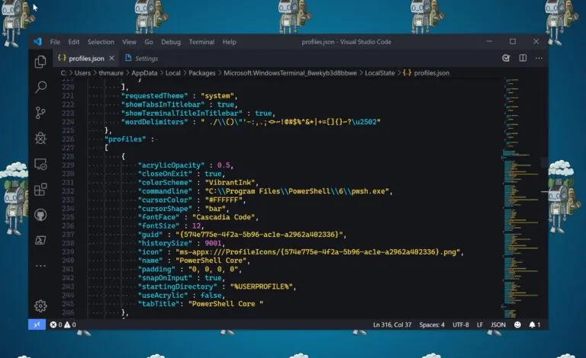This screenshot has height=358, width=586.
Task: Open the Go menu
Action: [x=149, y=42]
